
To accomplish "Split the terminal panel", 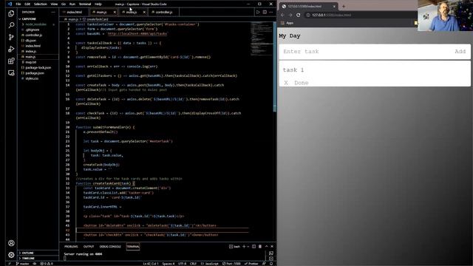I will pos(253,246).
